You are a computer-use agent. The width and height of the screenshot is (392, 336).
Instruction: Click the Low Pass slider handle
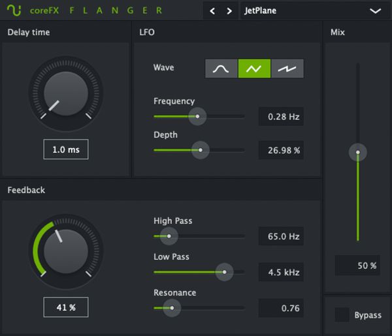pos(224,271)
